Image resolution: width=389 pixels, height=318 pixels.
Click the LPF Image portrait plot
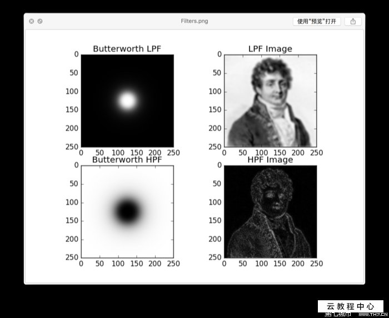(271, 101)
